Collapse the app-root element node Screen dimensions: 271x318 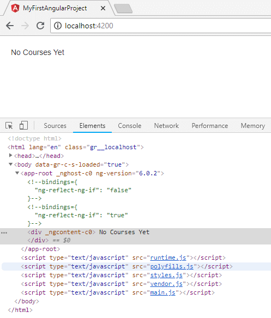(x=17, y=173)
